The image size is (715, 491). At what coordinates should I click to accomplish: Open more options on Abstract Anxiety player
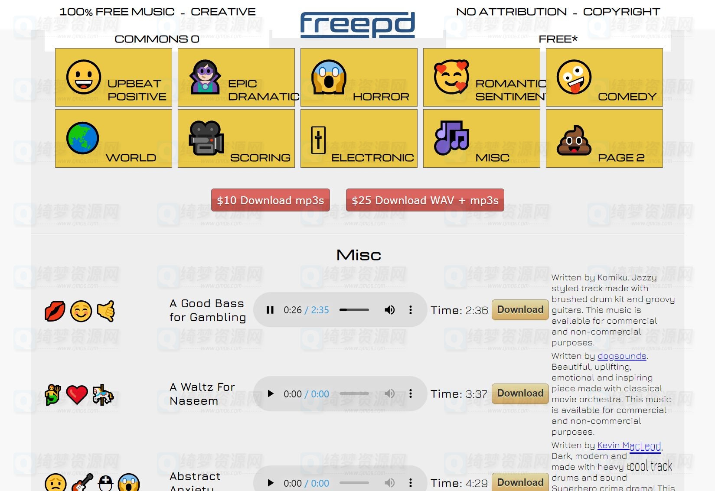pos(411,483)
